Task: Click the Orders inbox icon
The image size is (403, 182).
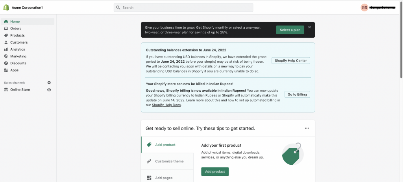Action: click(6, 29)
